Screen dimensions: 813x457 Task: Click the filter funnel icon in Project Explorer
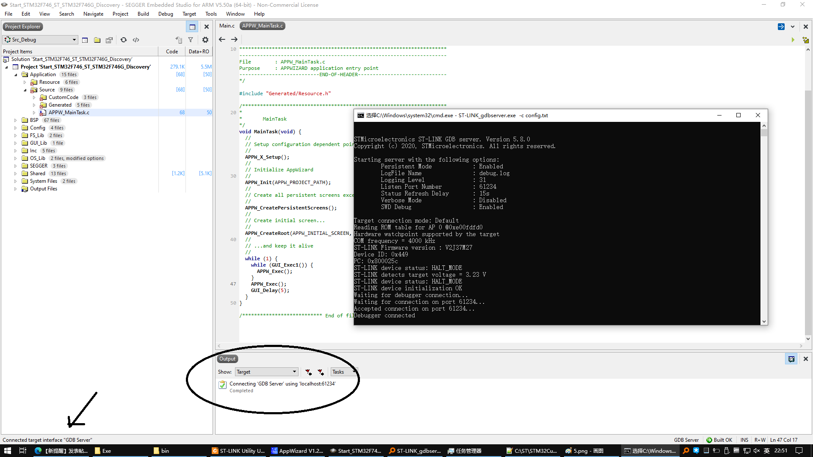coord(191,40)
